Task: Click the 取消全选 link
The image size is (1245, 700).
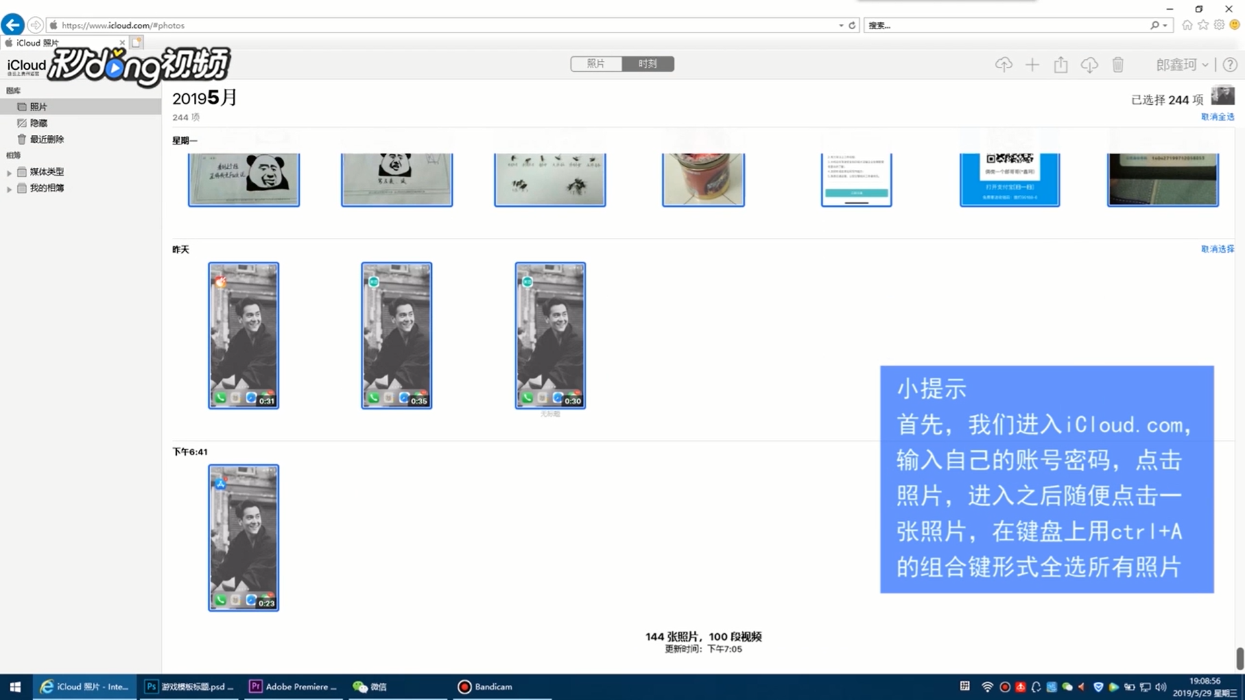Action: point(1218,117)
